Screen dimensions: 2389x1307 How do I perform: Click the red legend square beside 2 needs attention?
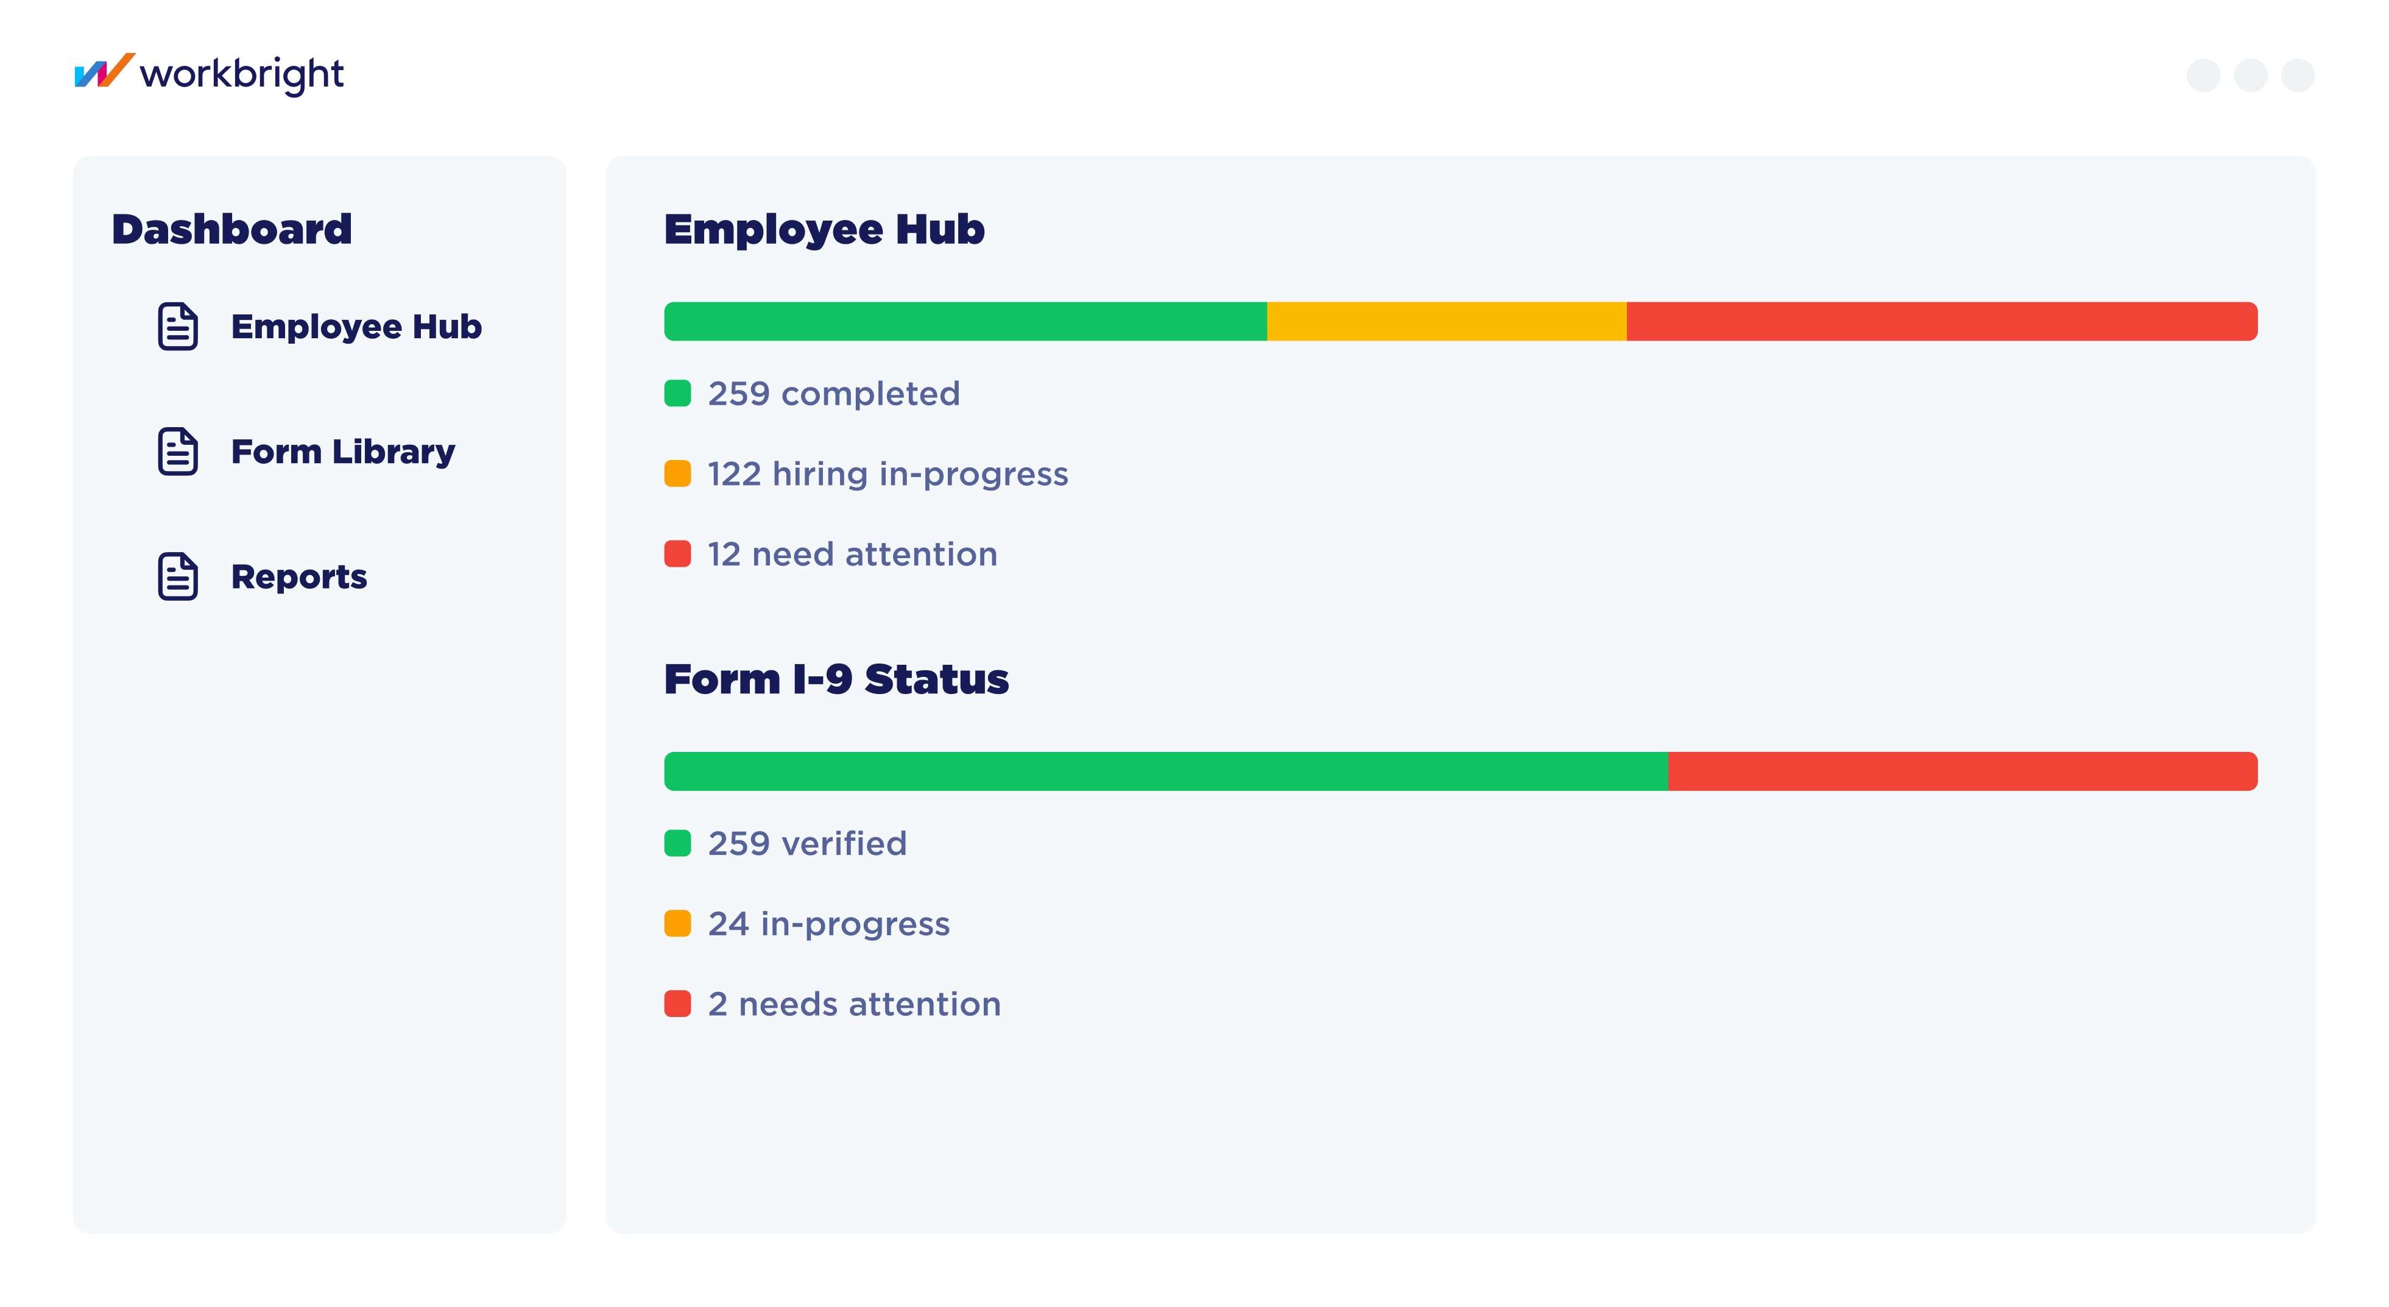coord(678,1004)
